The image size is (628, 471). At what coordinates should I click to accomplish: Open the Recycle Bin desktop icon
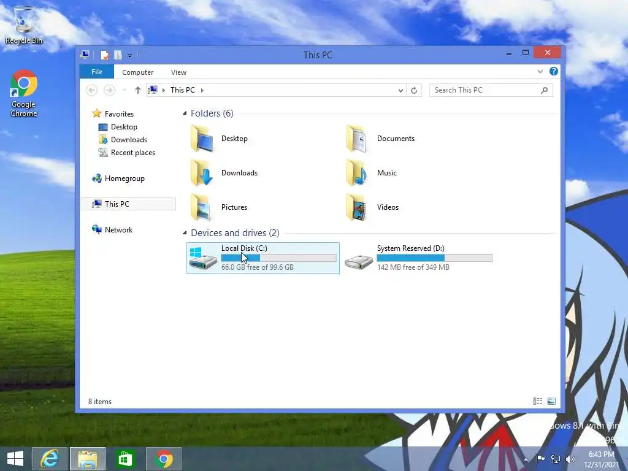coord(24,25)
